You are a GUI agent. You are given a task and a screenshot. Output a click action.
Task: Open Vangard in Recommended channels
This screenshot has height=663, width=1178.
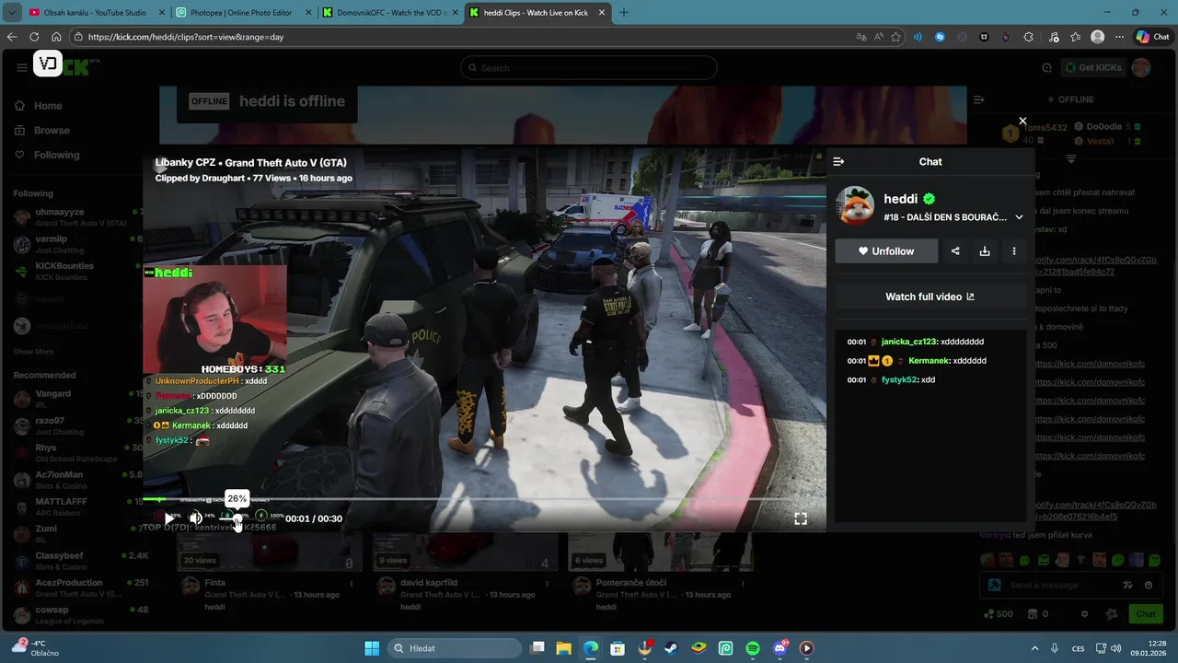point(76,399)
